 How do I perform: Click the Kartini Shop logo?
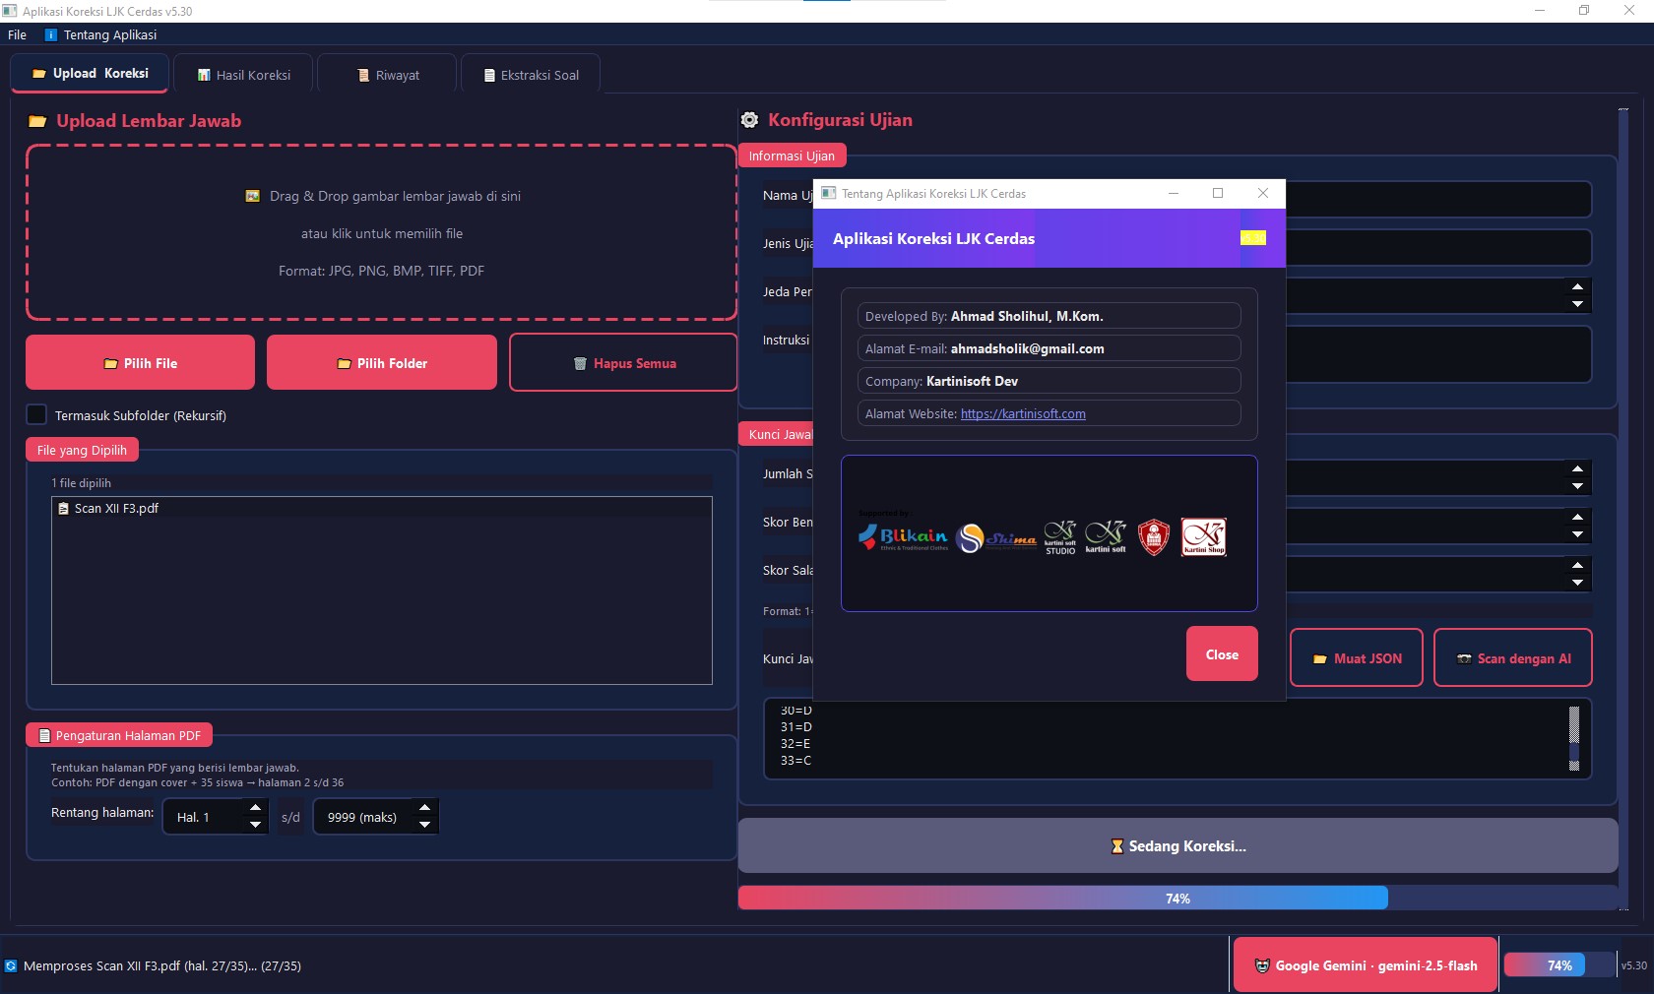(x=1203, y=537)
